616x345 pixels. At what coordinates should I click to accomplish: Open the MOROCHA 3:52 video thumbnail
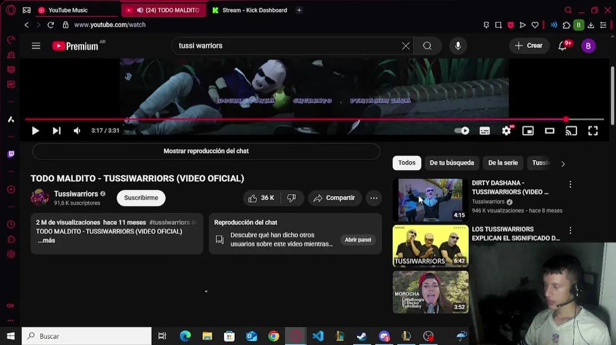(x=431, y=292)
